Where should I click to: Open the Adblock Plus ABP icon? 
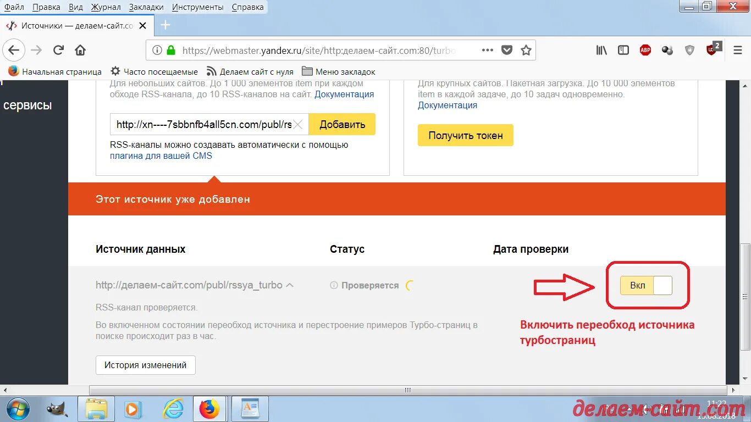645,50
